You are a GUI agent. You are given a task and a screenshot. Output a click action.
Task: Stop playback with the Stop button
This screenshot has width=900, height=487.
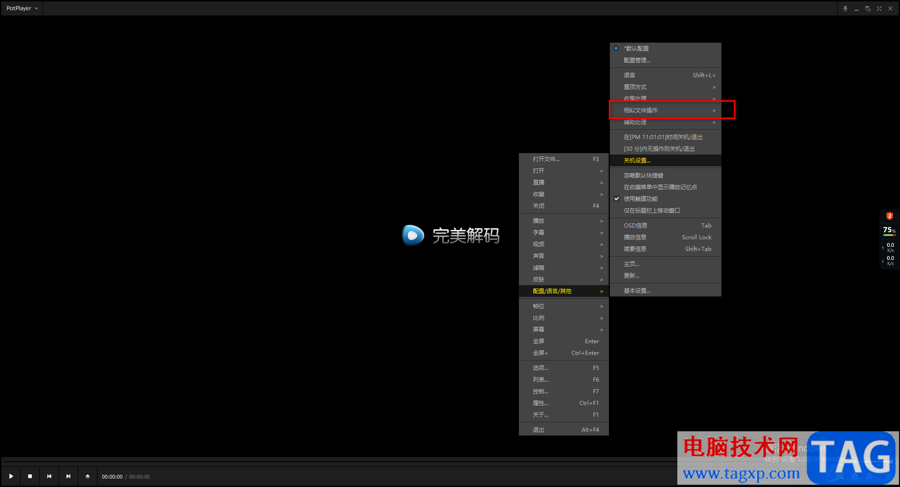coord(30,476)
